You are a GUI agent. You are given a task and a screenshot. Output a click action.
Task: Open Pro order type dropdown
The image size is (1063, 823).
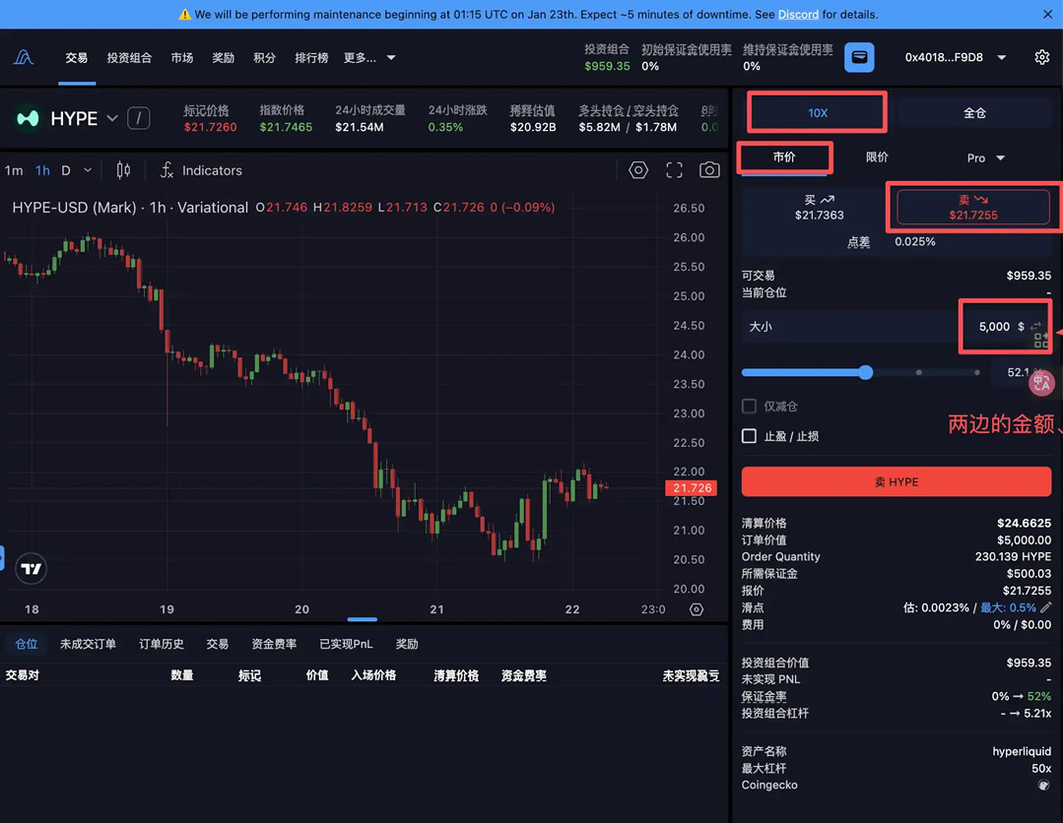[x=985, y=158]
